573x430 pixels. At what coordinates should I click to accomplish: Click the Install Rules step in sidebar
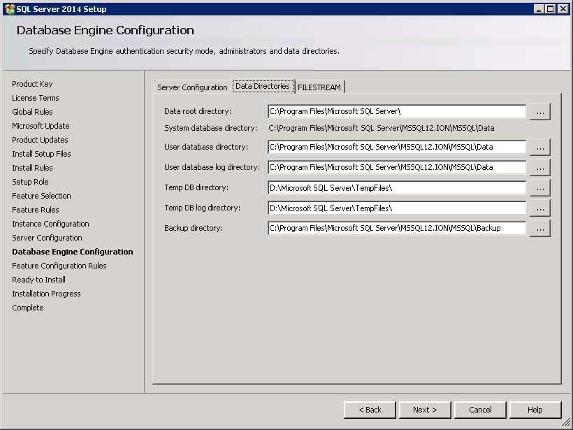(32, 168)
